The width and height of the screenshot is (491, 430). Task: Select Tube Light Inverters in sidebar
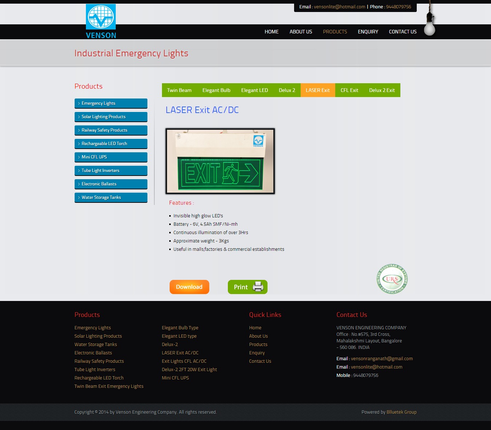[x=111, y=170]
